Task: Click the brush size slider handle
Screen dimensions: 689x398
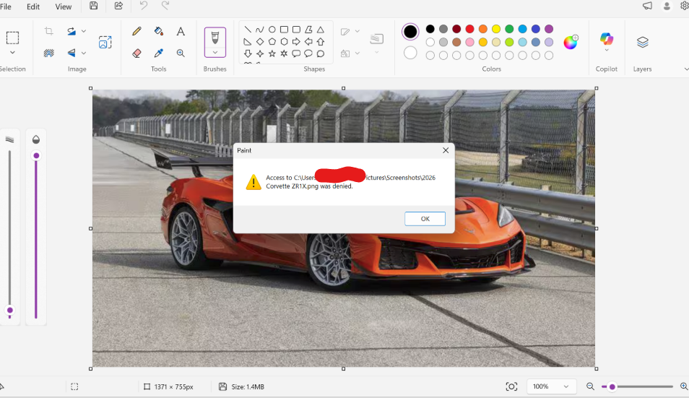Action: (9, 311)
